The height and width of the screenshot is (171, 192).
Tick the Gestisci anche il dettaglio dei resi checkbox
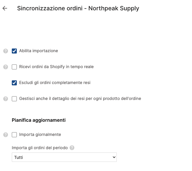point(14,99)
